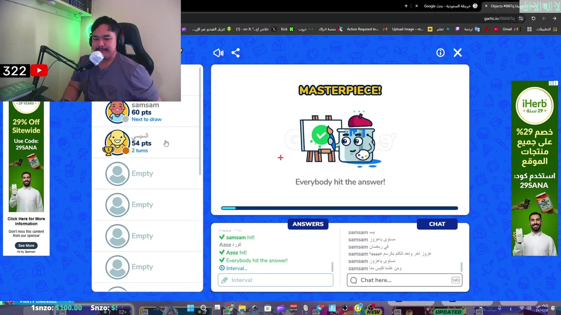The width and height of the screenshot is (561, 315).
Task: Click the taskbar volume icon
Action: click(x=529, y=308)
